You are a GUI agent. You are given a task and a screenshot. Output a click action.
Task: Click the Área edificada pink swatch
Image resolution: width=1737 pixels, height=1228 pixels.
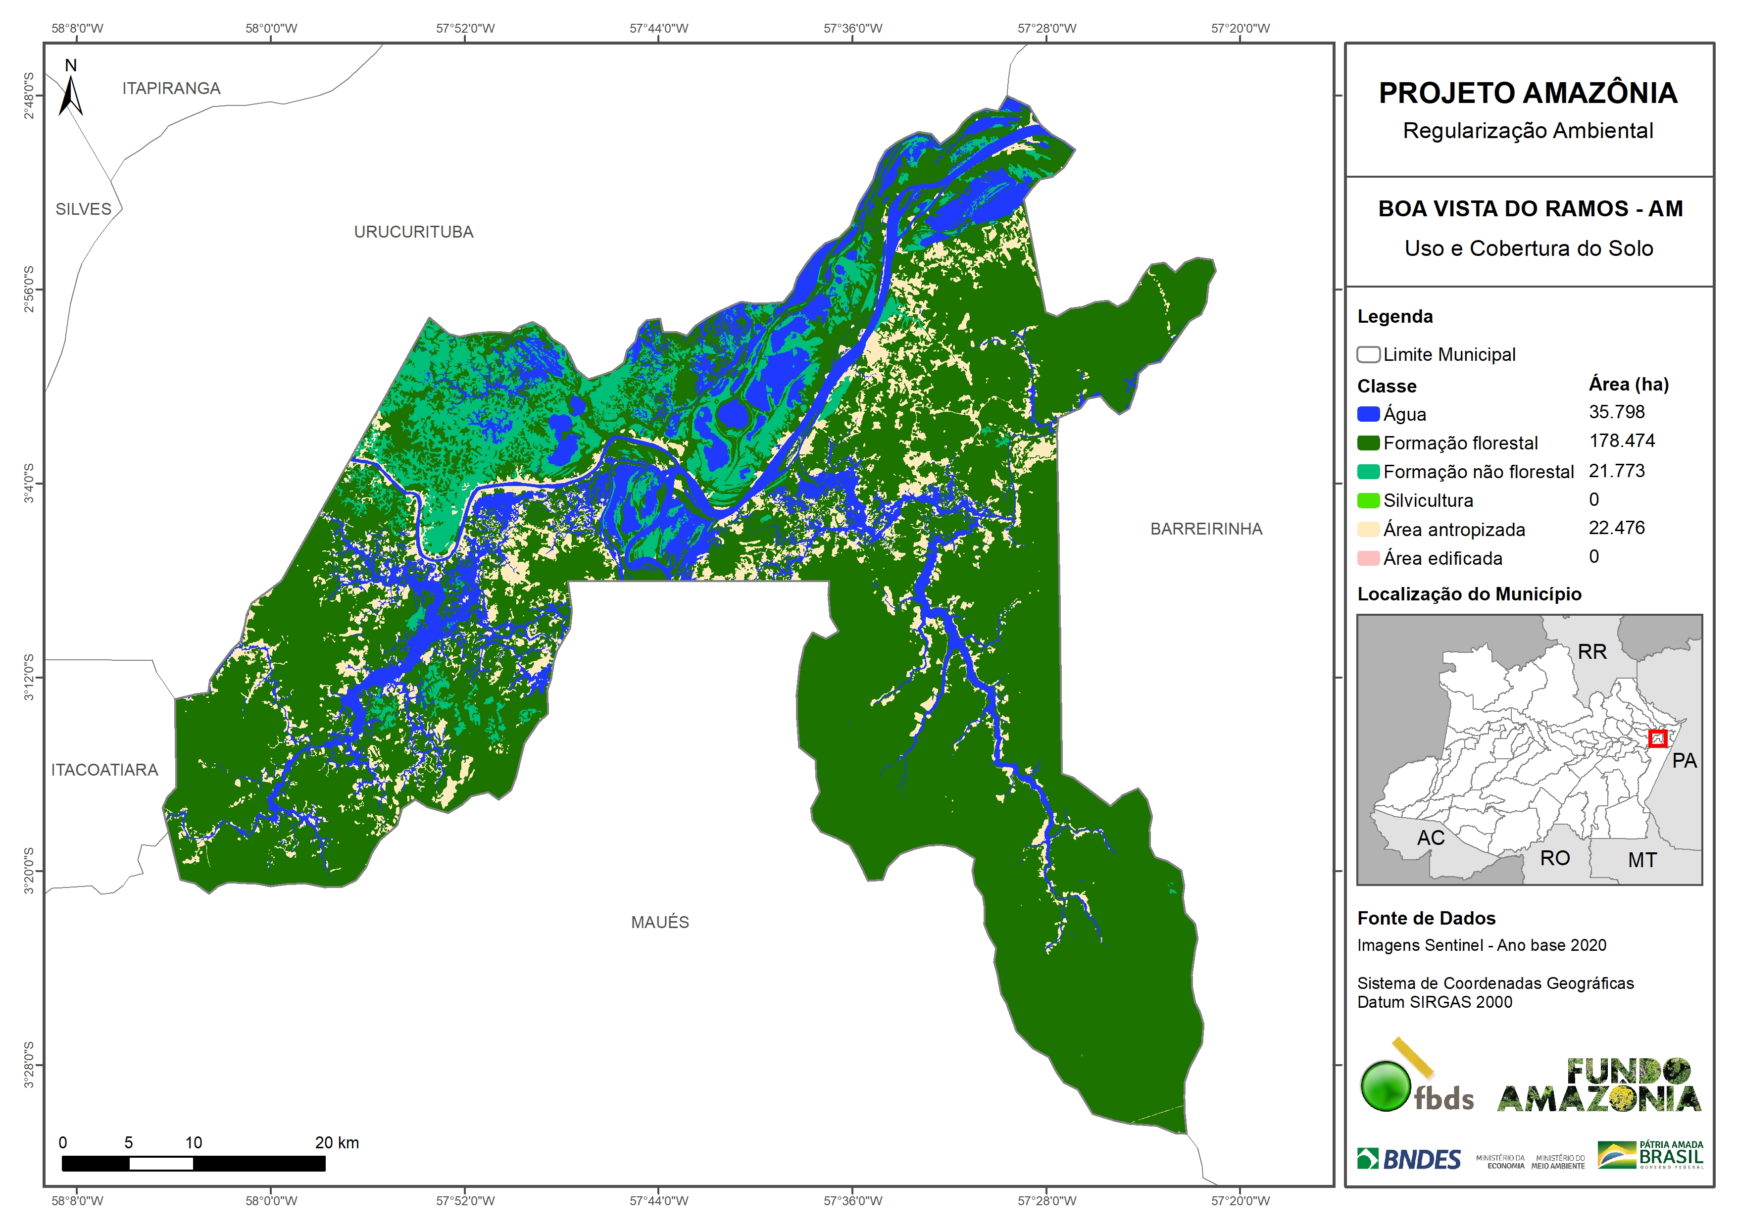1368,558
